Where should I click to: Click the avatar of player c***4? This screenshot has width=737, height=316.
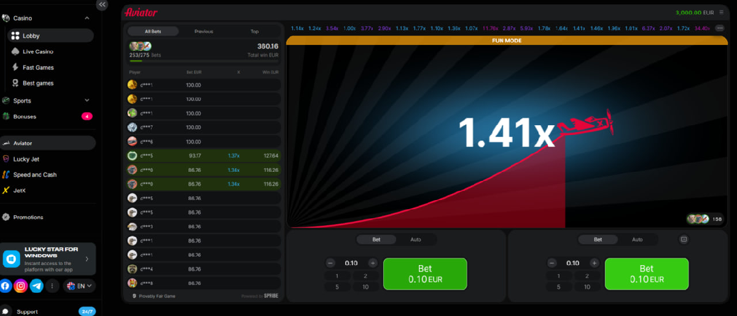pos(132,269)
